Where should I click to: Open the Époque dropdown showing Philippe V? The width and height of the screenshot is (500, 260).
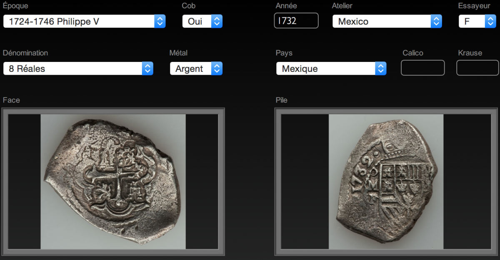(x=85, y=21)
